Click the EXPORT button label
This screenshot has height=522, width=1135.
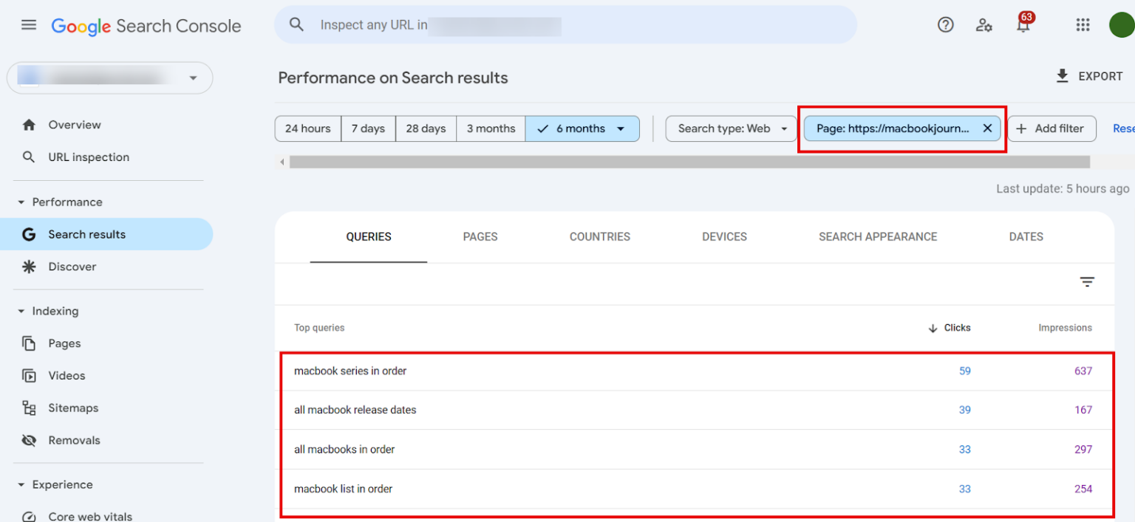tap(1100, 76)
